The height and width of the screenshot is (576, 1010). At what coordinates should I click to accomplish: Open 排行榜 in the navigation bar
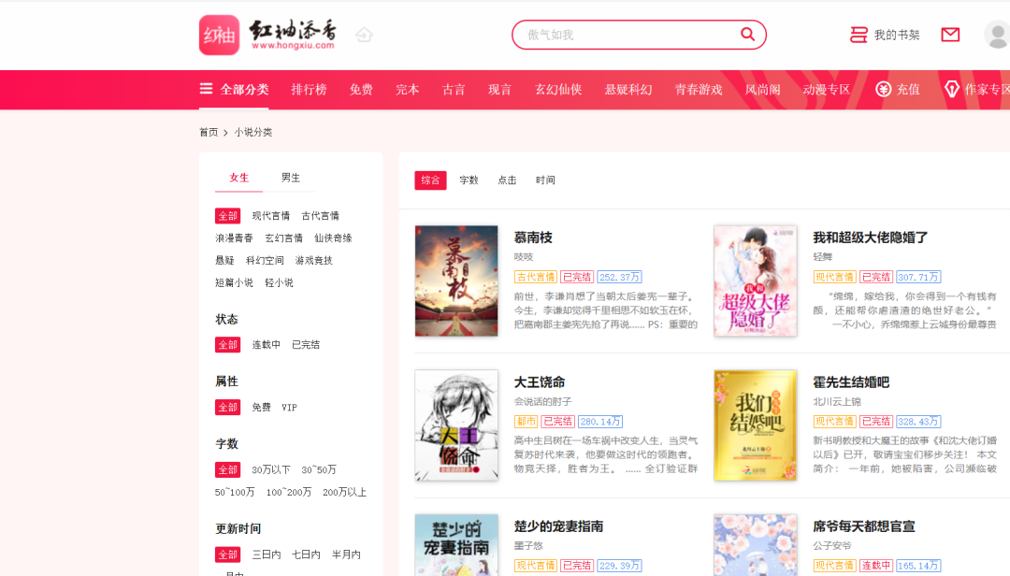pyautogui.click(x=310, y=90)
